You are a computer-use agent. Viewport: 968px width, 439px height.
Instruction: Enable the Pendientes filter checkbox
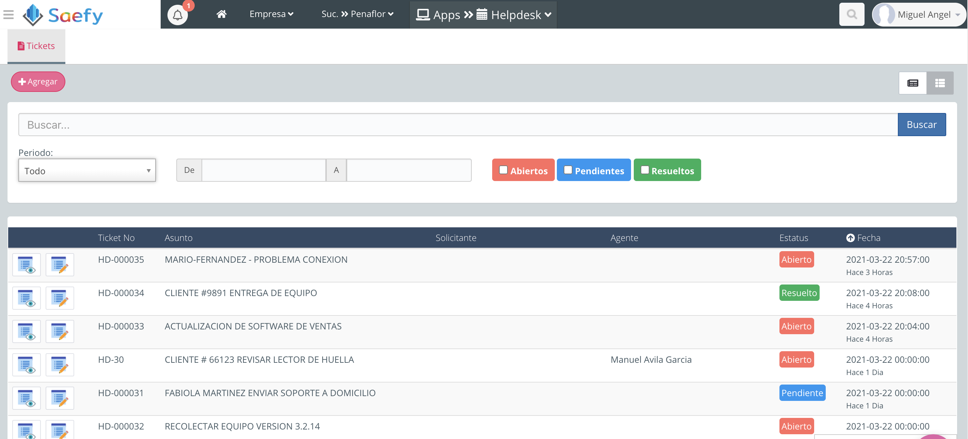pyautogui.click(x=568, y=170)
